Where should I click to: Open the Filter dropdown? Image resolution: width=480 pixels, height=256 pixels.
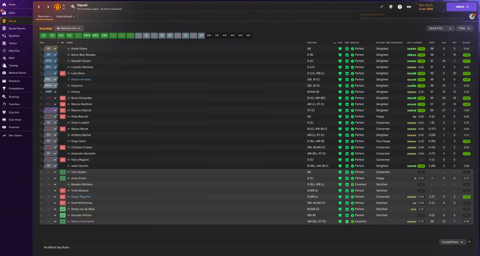coord(465,28)
